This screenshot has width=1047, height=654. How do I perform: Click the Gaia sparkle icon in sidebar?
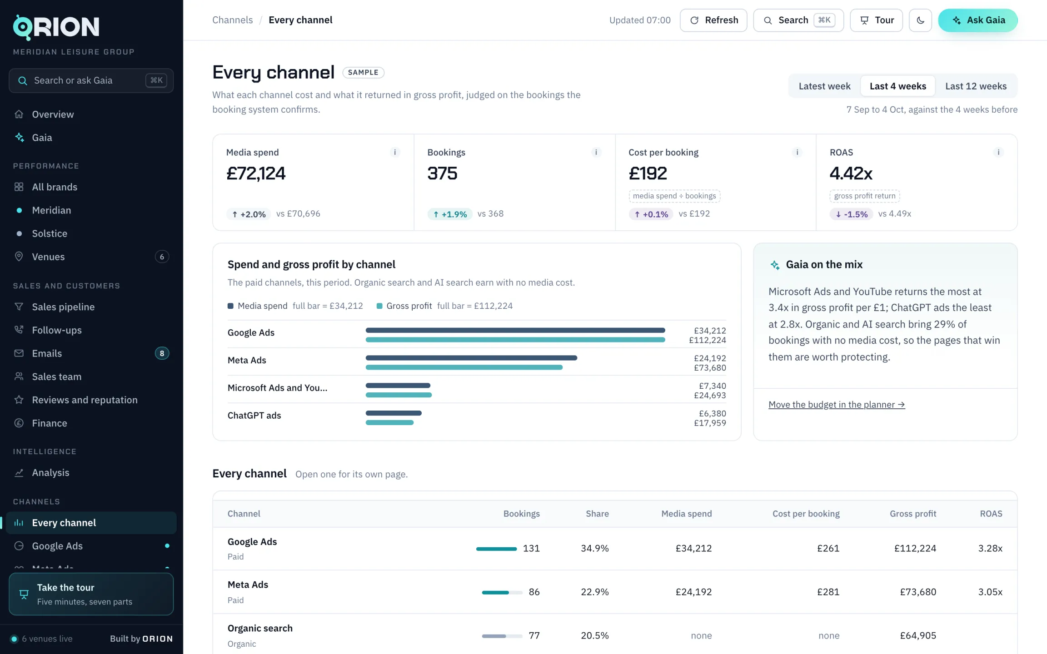[19, 137]
